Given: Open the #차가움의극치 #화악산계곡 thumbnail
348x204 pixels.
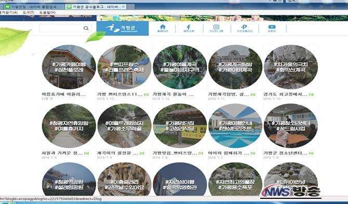Looking at the screenshot, I should pos(291,67).
